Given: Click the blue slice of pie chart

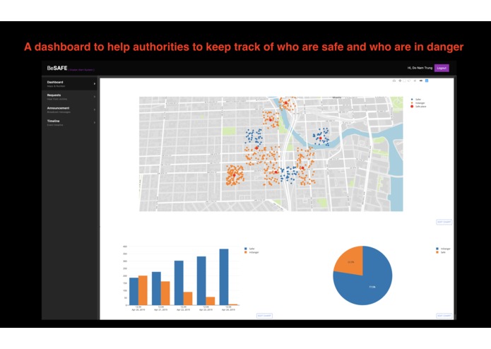Looking at the screenshot, I should (x=371, y=285).
